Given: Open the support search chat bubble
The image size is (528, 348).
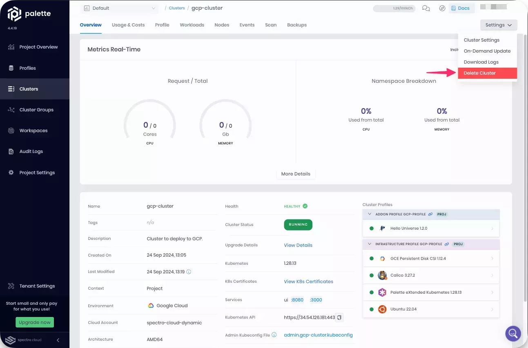Looking at the screenshot, I should [x=513, y=333].
